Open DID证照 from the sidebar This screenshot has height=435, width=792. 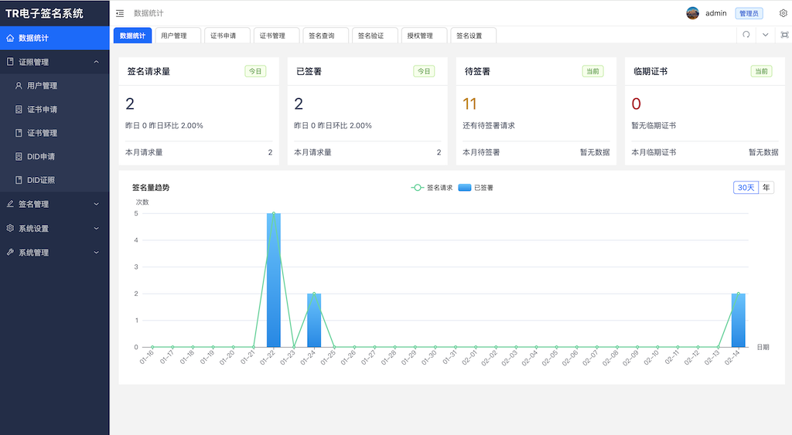click(55, 180)
